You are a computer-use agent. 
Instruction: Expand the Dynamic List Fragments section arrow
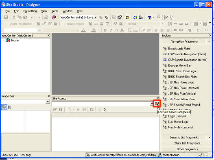(x=209, y=137)
